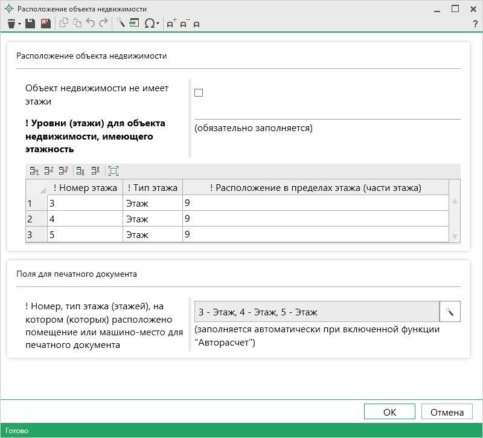This screenshot has width=483, height=438.
Task: Click the floppy disk icon with red X
Action: click(x=45, y=23)
